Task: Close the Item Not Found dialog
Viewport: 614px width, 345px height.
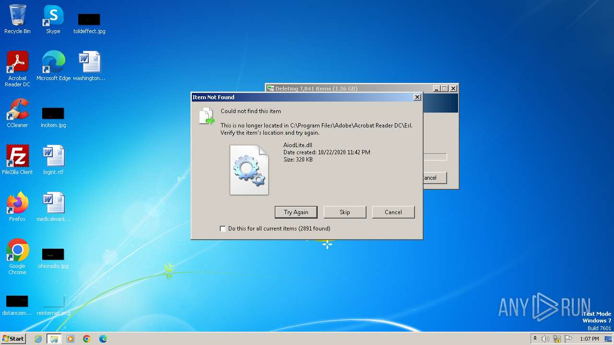Action: click(417, 97)
